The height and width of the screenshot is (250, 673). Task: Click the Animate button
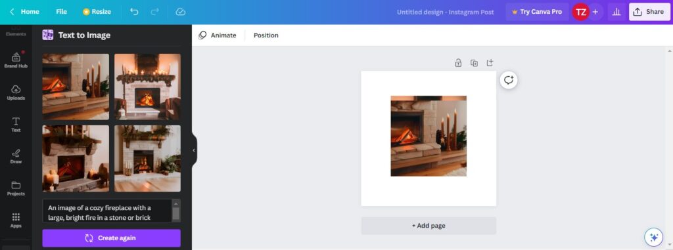tap(217, 35)
